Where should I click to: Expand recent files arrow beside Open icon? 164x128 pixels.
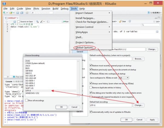point(14,13)
